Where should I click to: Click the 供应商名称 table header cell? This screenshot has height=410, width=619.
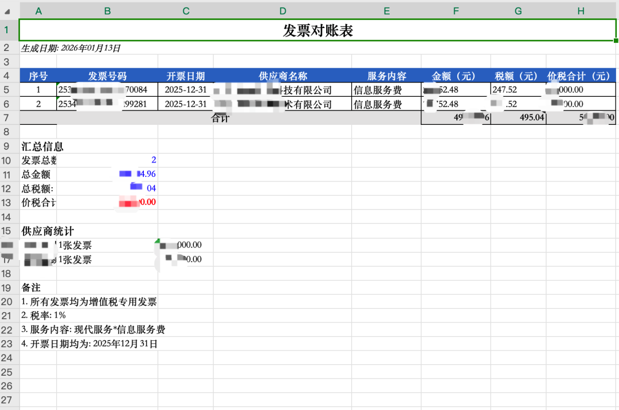283,76
